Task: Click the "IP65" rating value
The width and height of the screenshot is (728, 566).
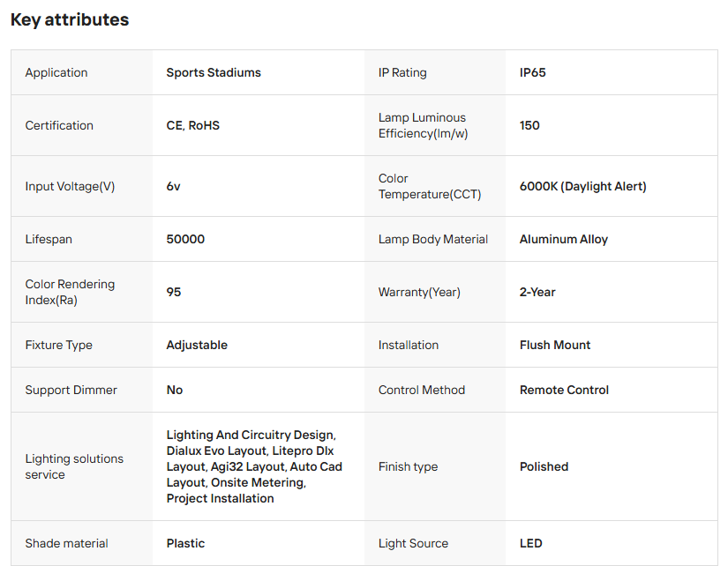Action: [x=533, y=72]
